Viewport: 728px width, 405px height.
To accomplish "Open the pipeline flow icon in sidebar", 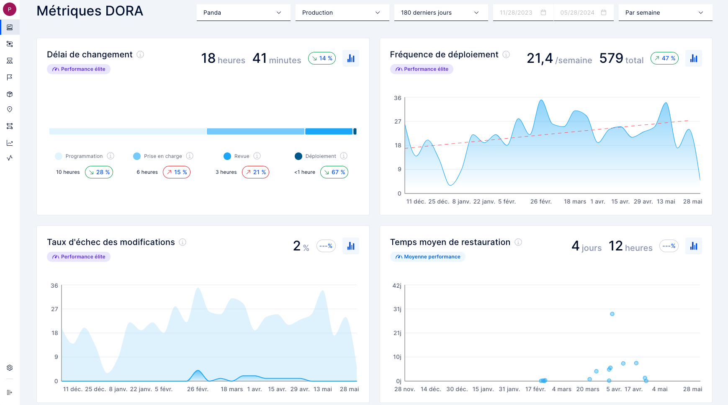I will (10, 126).
